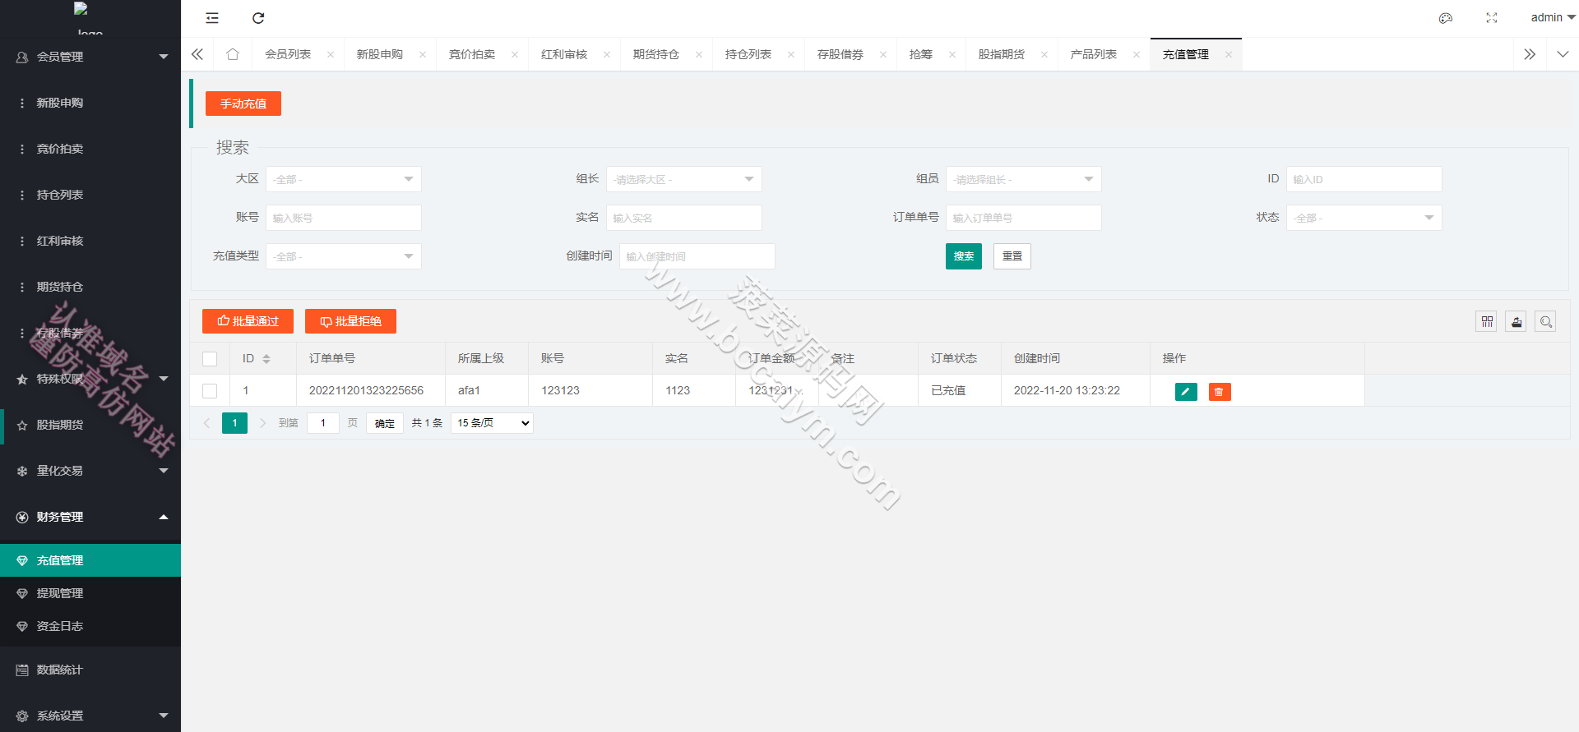This screenshot has height=732, width=1579.
Task: Collapse the sidebar with the menu-fold icon
Action: 212,18
